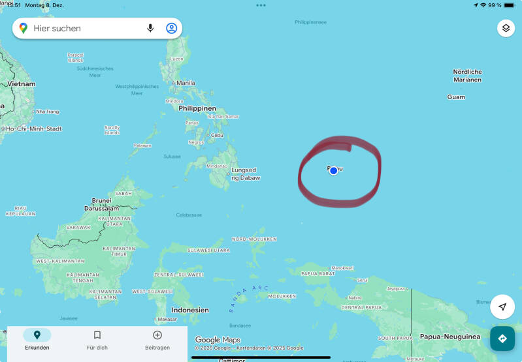The image size is (522, 362).
Task: Click the Nördliche Marianen label
Action: click(x=467, y=76)
